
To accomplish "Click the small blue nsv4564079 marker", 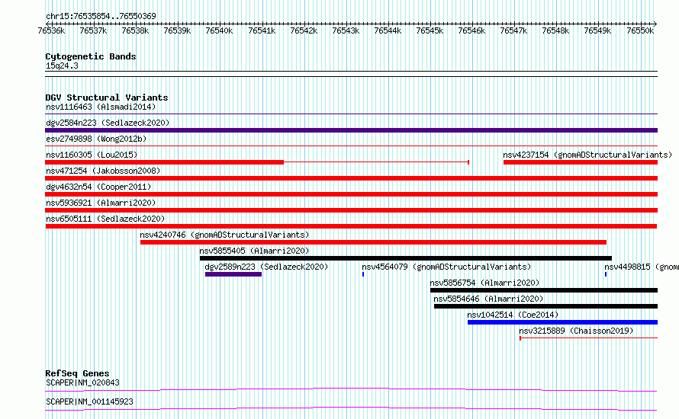I will (x=363, y=274).
